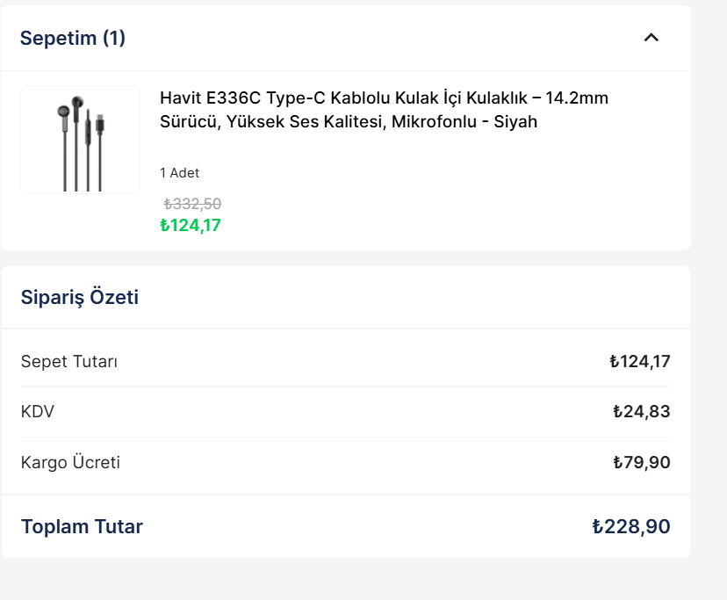The width and height of the screenshot is (727, 600).
Task: Click the ₺228,90 total amount
Action: [x=631, y=526]
